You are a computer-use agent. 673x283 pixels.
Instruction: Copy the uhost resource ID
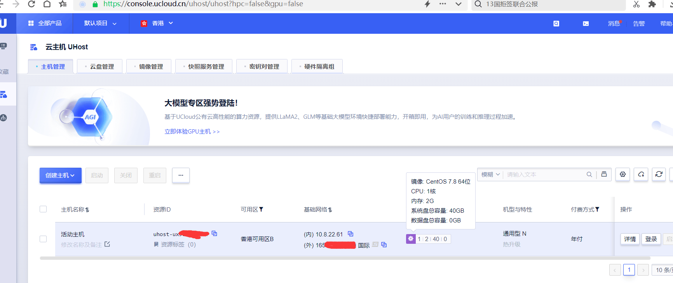[214, 234]
